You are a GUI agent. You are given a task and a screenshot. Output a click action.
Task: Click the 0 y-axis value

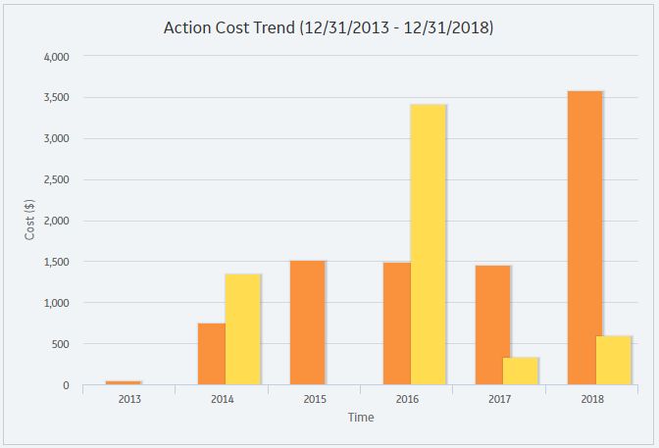tap(66, 385)
